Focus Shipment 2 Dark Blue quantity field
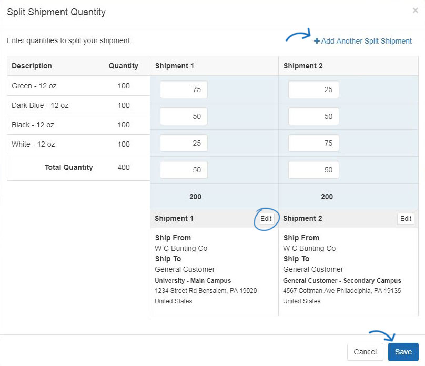Viewport: 425px width, 366px height. tap(313, 116)
